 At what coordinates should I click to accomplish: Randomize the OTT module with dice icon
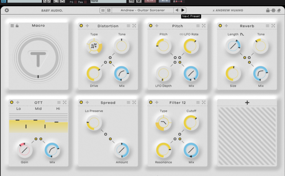click(x=65, y=102)
